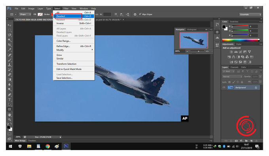Open the Shape tool mode dropdown
This screenshot has width=269, height=156.
coord(25,14)
